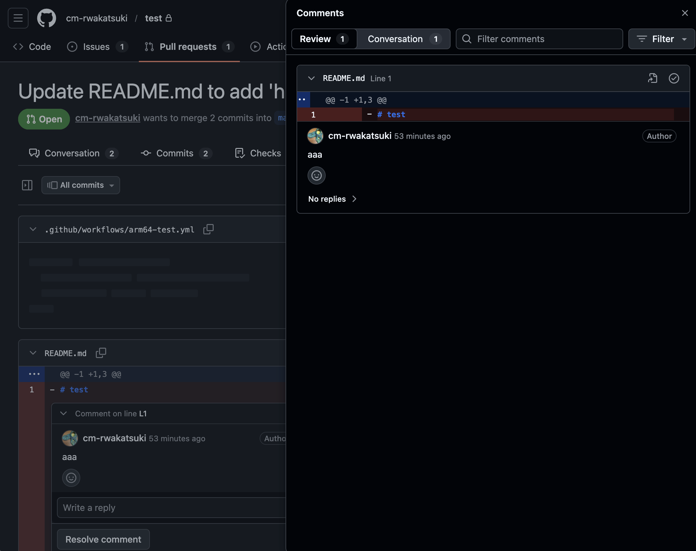The height and width of the screenshot is (551, 696).
Task: Collapse the Comment on line L1 thread
Action: pos(64,413)
